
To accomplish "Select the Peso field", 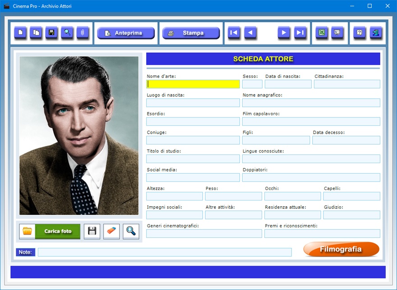I will point(233,196).
